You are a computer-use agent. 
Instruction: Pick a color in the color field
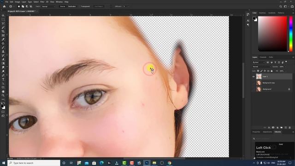(x=272, y=34)
